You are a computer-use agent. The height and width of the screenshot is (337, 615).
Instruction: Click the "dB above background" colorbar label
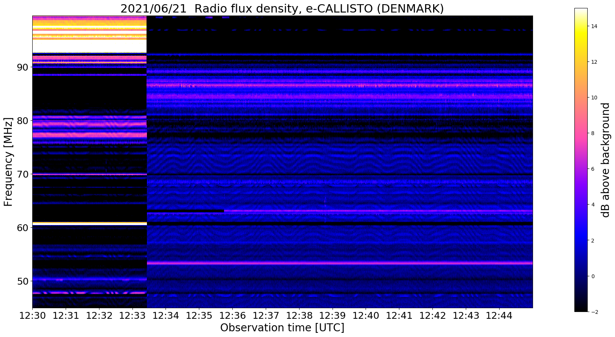click(x=605, y=160)
